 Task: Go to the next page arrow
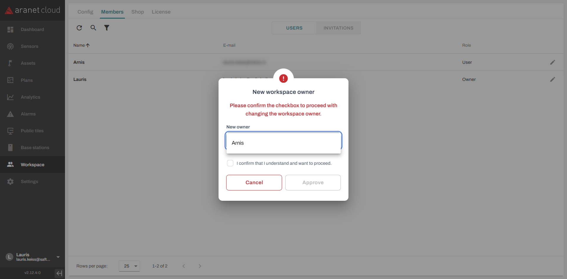click(x=200, y=266)
